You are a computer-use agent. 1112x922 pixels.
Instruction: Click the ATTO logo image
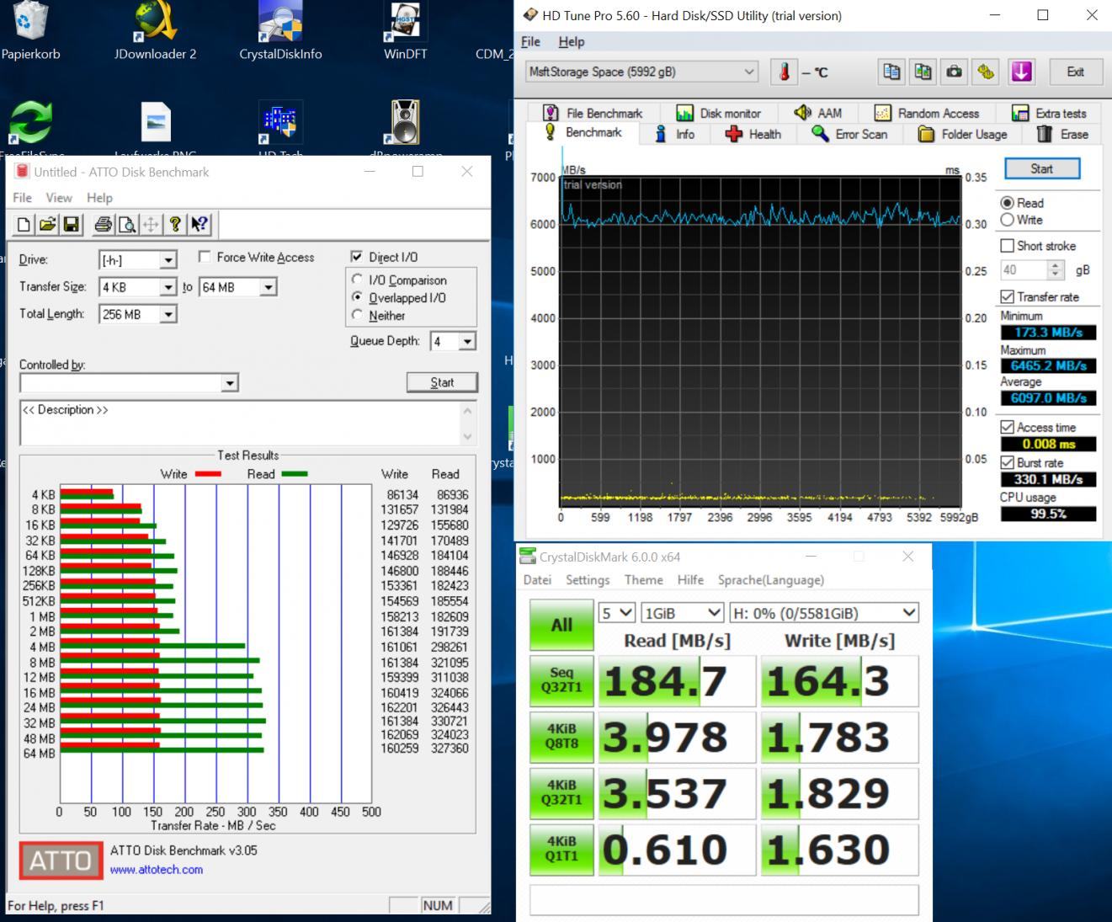point(61,861)
